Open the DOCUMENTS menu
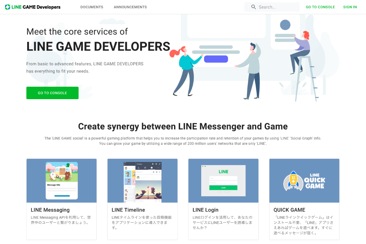Screen dimensions: 366x244 click(92, 7)
